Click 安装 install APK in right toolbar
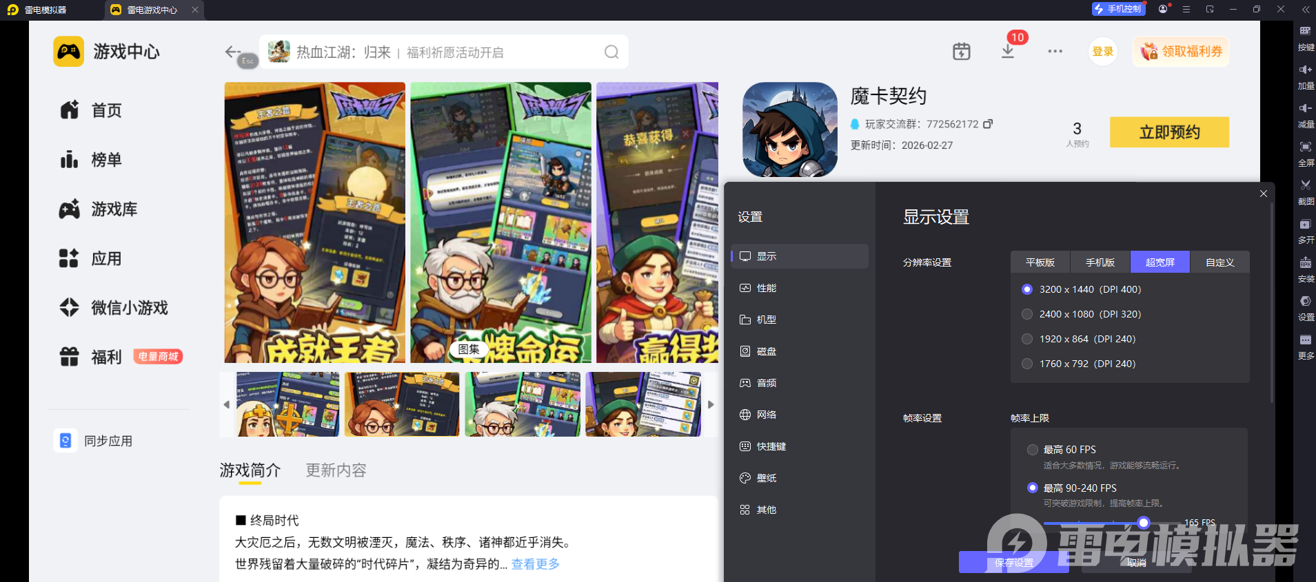 click(1306, 271)
